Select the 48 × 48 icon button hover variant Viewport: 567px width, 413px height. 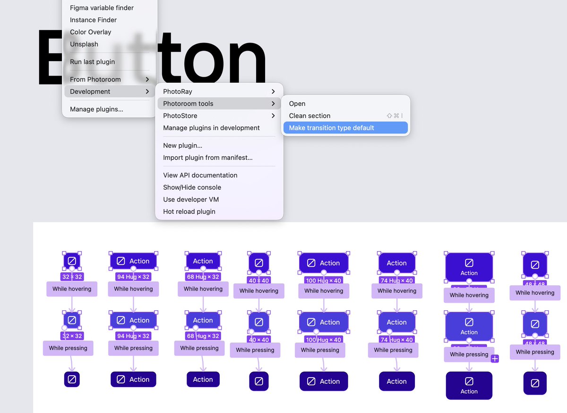[x=535, y=324]
